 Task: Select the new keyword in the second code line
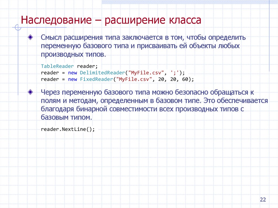click(x=73, y=72)
